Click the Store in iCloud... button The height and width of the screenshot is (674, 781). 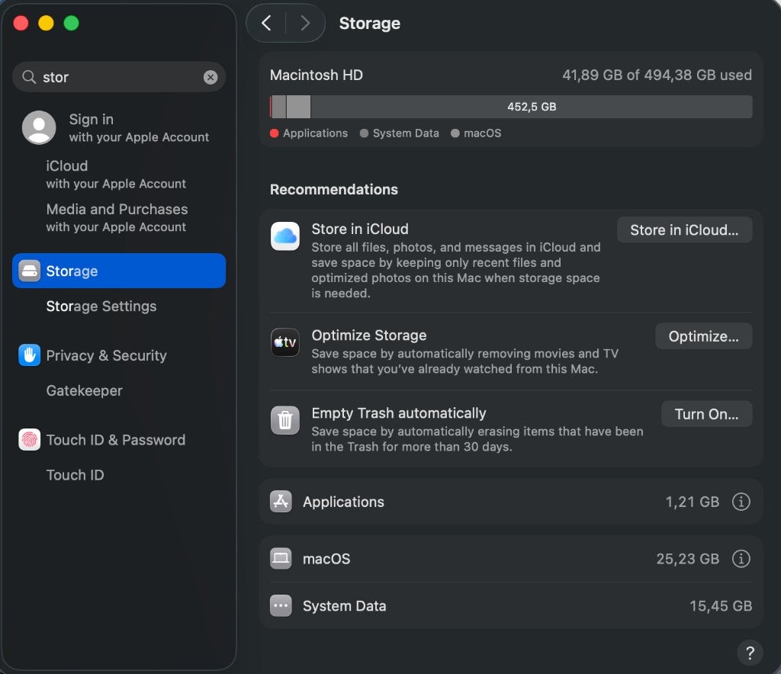[684, 230]
